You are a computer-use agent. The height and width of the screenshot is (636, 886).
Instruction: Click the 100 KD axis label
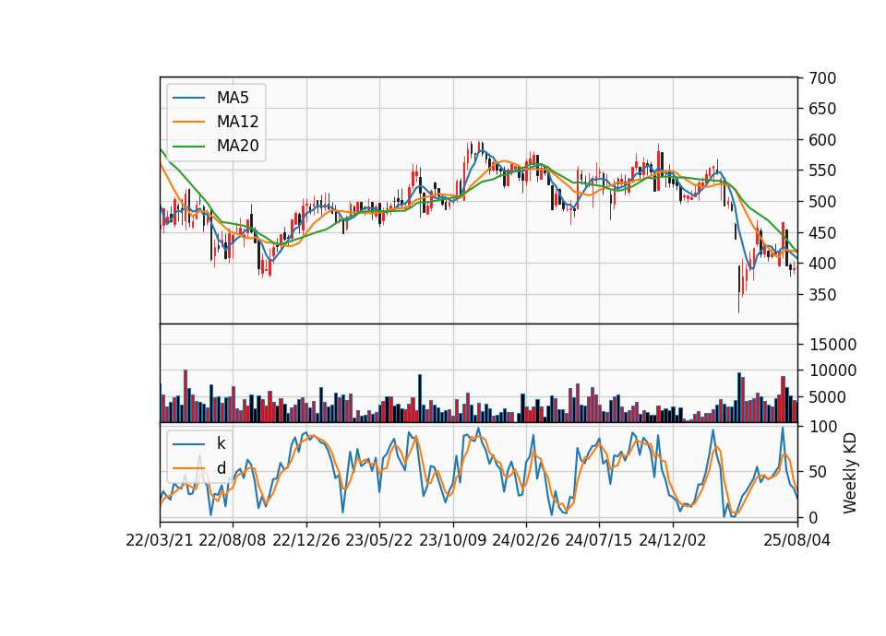pyautogui.click(x=822, y=427)
